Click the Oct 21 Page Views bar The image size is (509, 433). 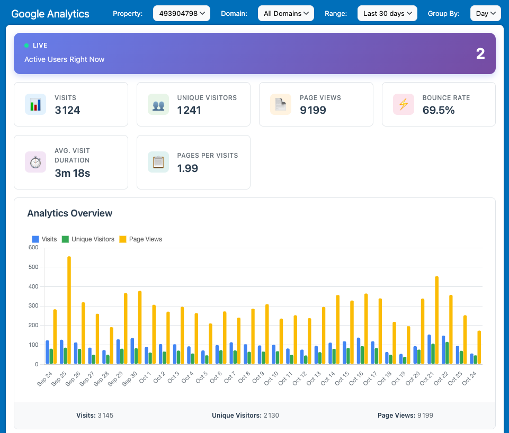coord(436,320)
